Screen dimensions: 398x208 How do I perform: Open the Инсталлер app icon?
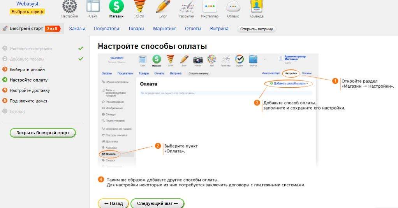(x=210, y=6)
